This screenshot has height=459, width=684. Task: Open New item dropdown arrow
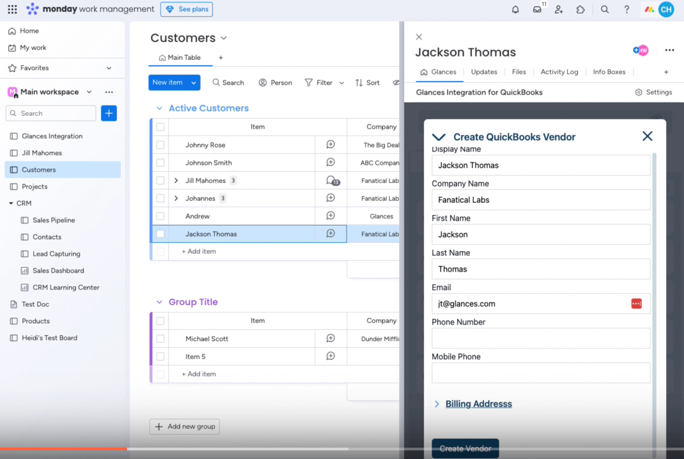(x=194, y=83)
